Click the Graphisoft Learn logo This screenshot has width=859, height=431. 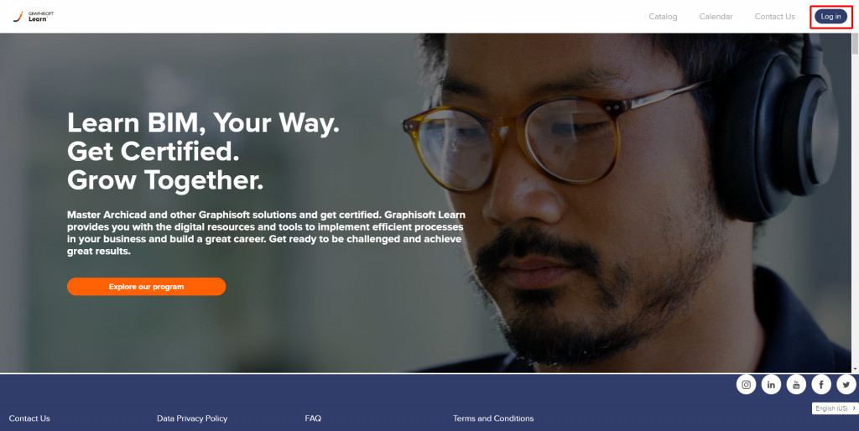click(x=33, y=17)
